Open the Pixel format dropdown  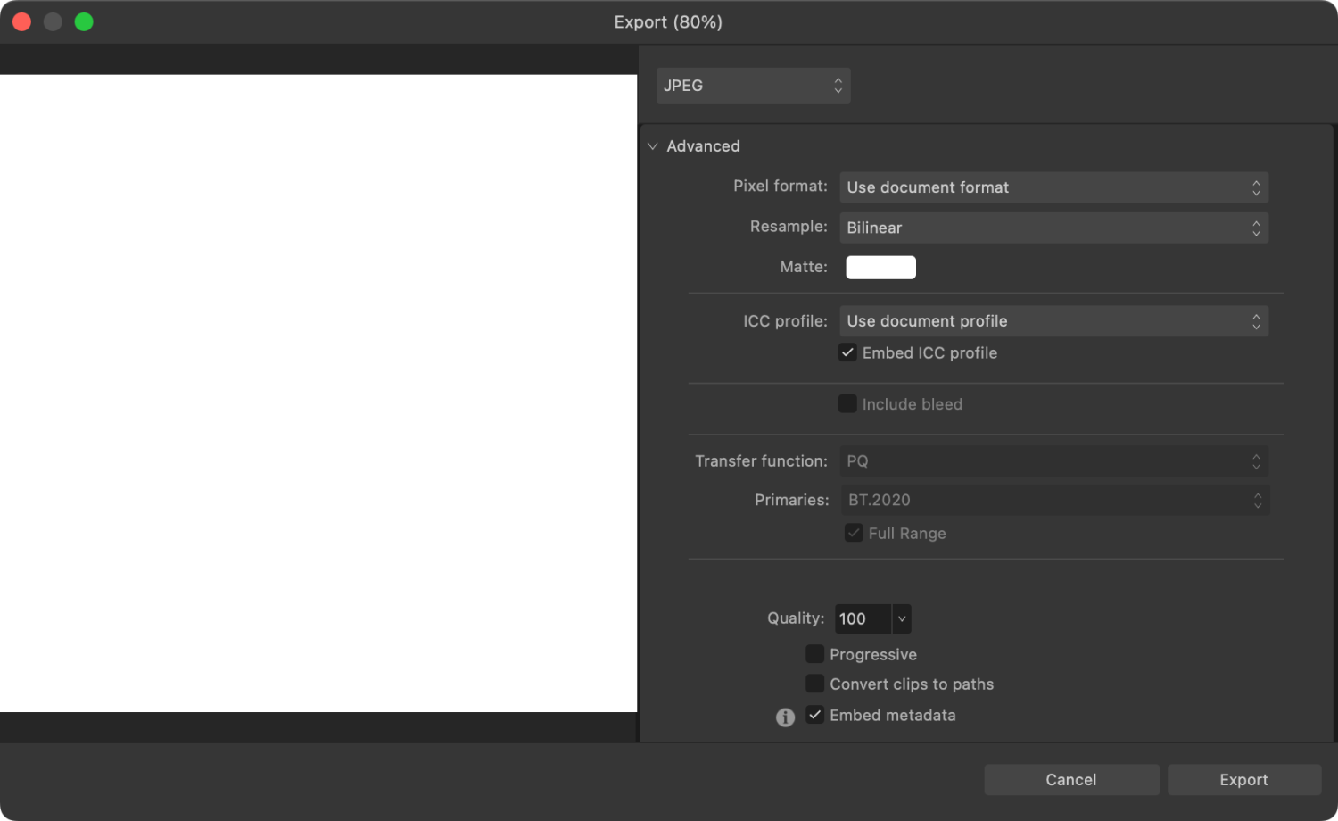pos(1053,187)
